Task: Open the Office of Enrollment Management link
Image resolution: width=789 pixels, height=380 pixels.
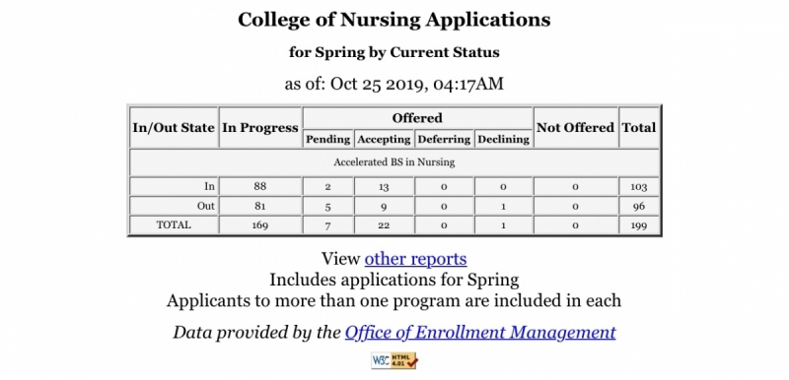Action: click(x=480, y=333)
